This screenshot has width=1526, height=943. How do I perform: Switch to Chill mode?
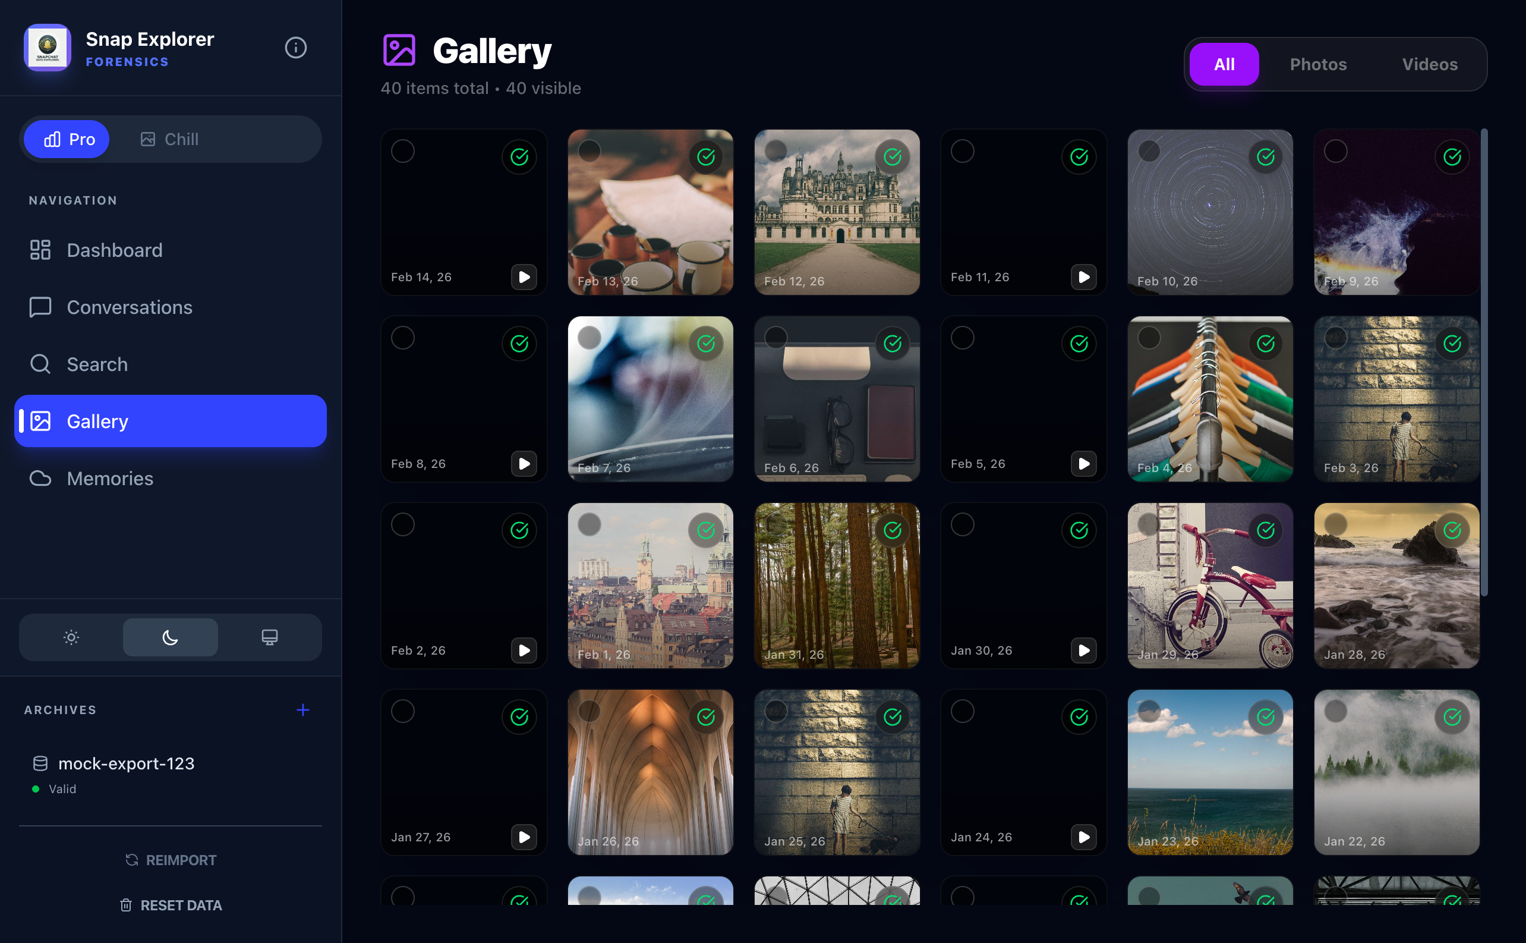tap(181, 139)
